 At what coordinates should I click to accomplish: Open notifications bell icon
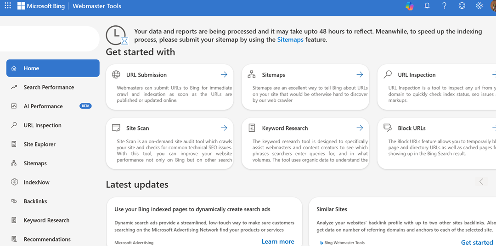pyautogui.click(x=427, y=6)
